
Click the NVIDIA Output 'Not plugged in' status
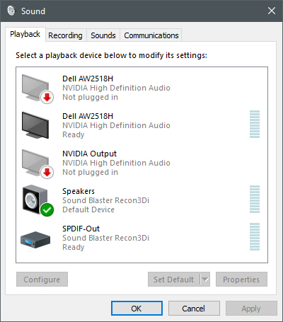pos(90,172)
